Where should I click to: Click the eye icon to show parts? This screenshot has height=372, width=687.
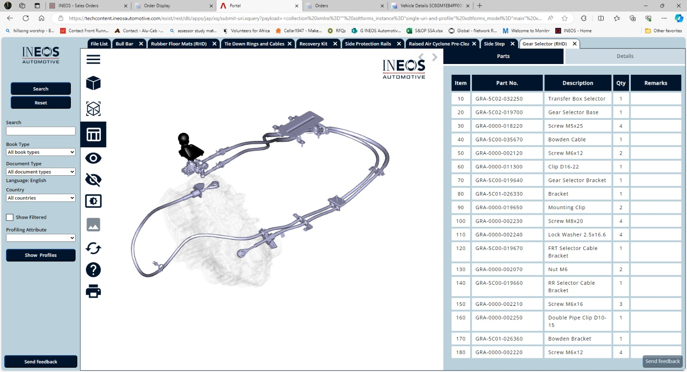[93, 158]
